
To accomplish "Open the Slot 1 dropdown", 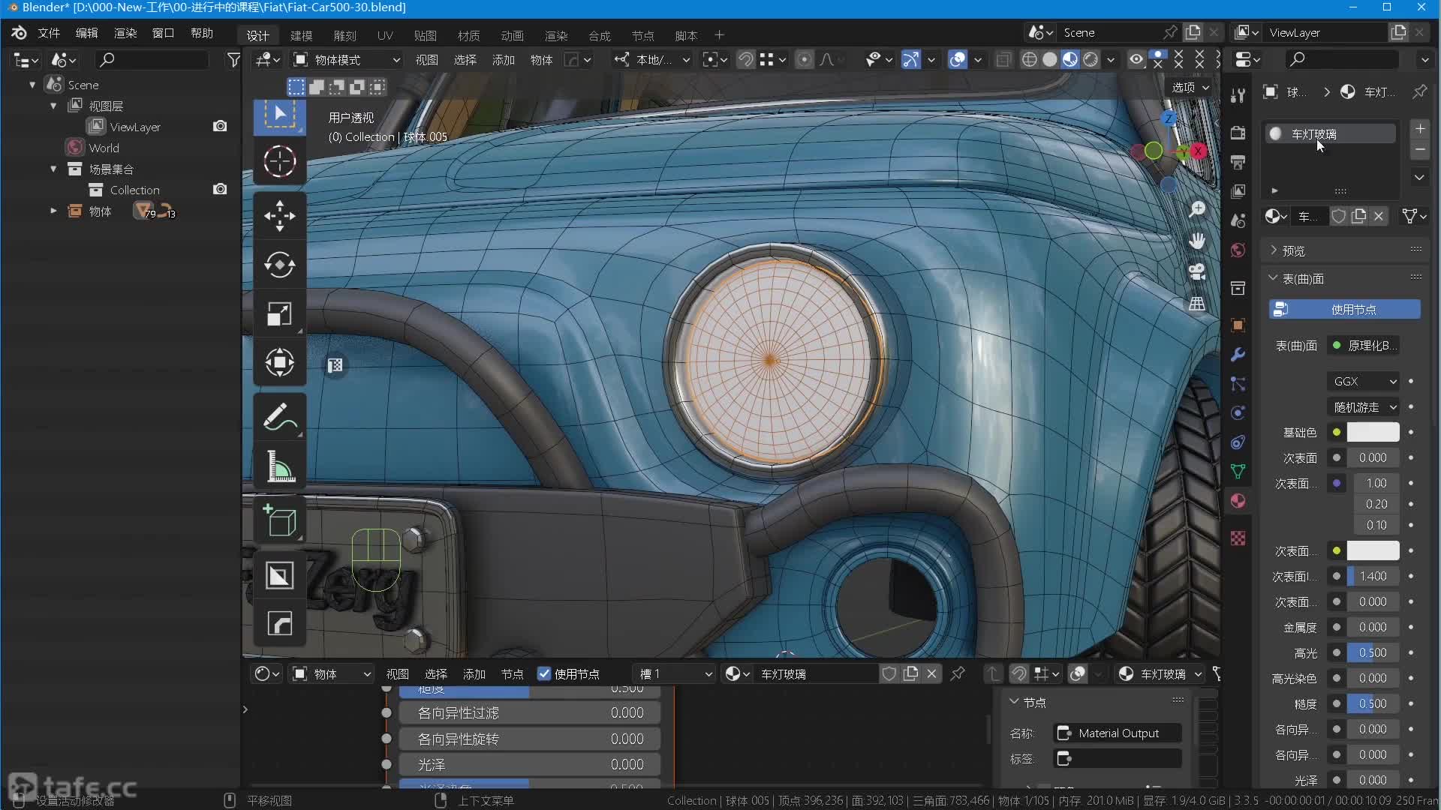I will [x=674, y=673].
